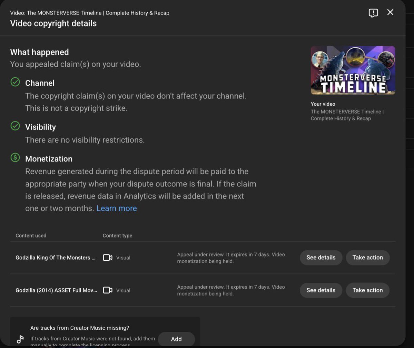Take action on Godzilla King Of The Monsters claim
Viewport: 414px width, 348px height.
[367, 258]
